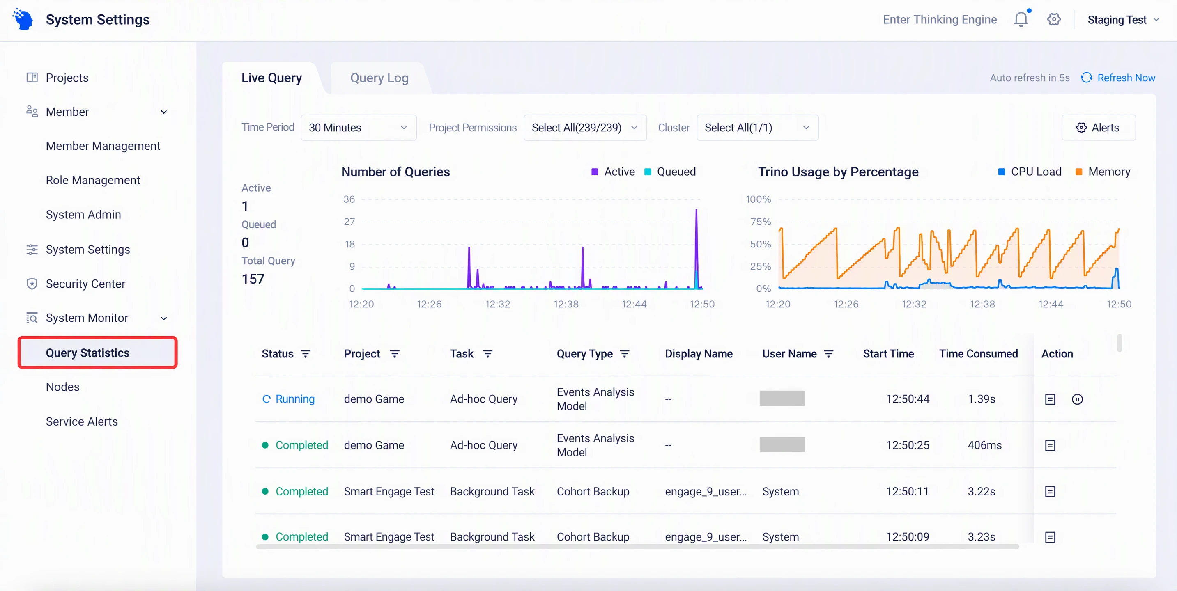The width and height of the screenshot is (1177, 591).
Task: View details of the Running query
Action: pyautogui.click(x=1050, y=399)
